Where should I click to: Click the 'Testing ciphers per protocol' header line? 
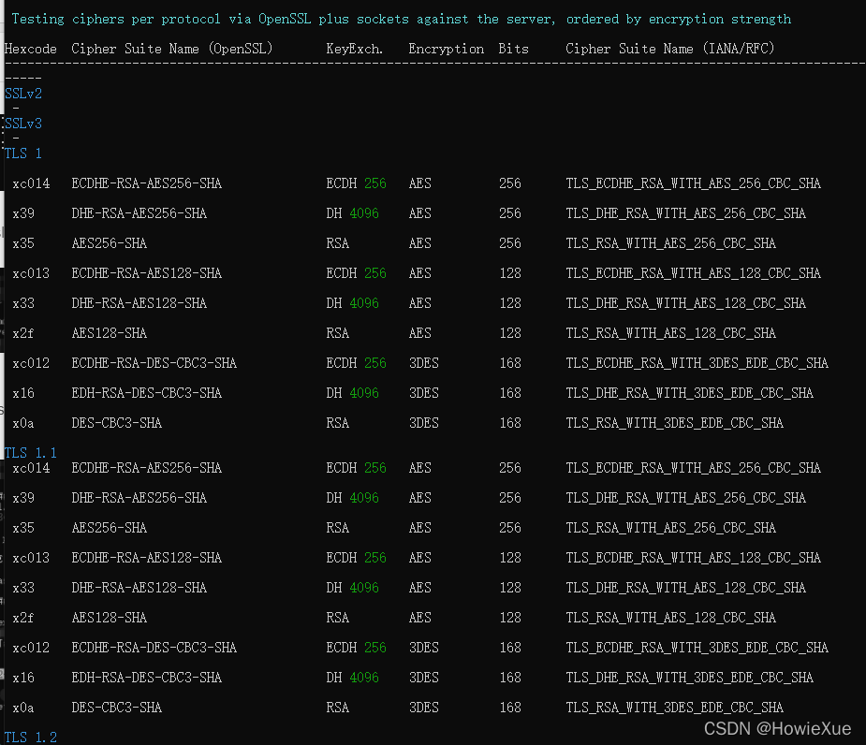[401, 20]
